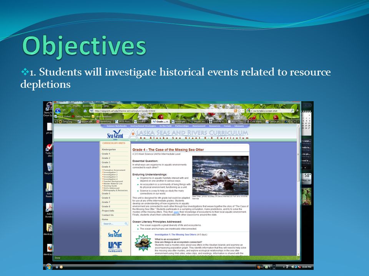Open the Teacher Background sublink
The width and height of the screenshot is (369, 276).
(113, 181)
